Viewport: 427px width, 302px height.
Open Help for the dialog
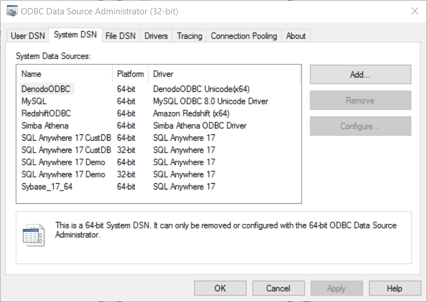(395, 288)
